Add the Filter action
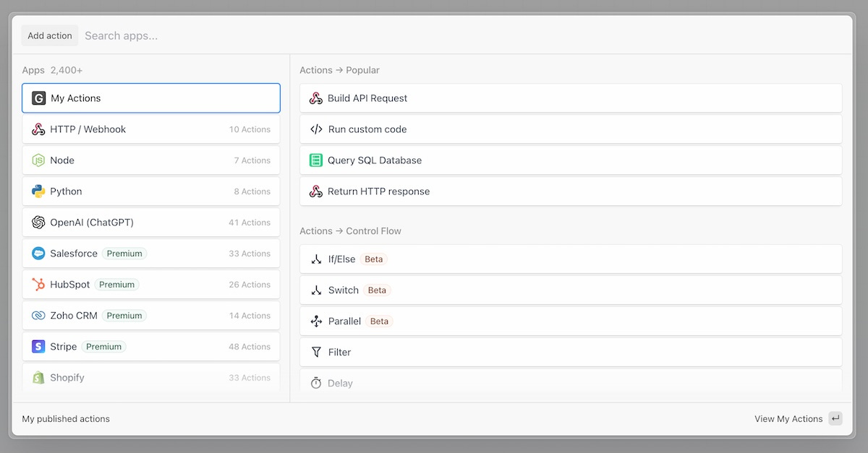 tap(571, 353)
